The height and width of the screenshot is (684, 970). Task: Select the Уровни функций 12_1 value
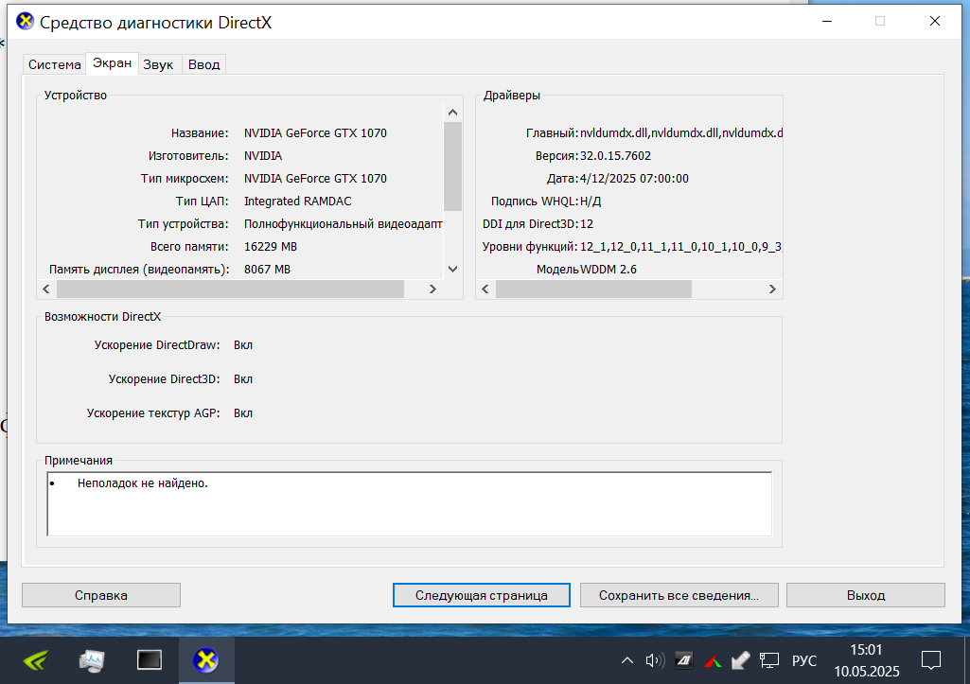pos(680,247)
